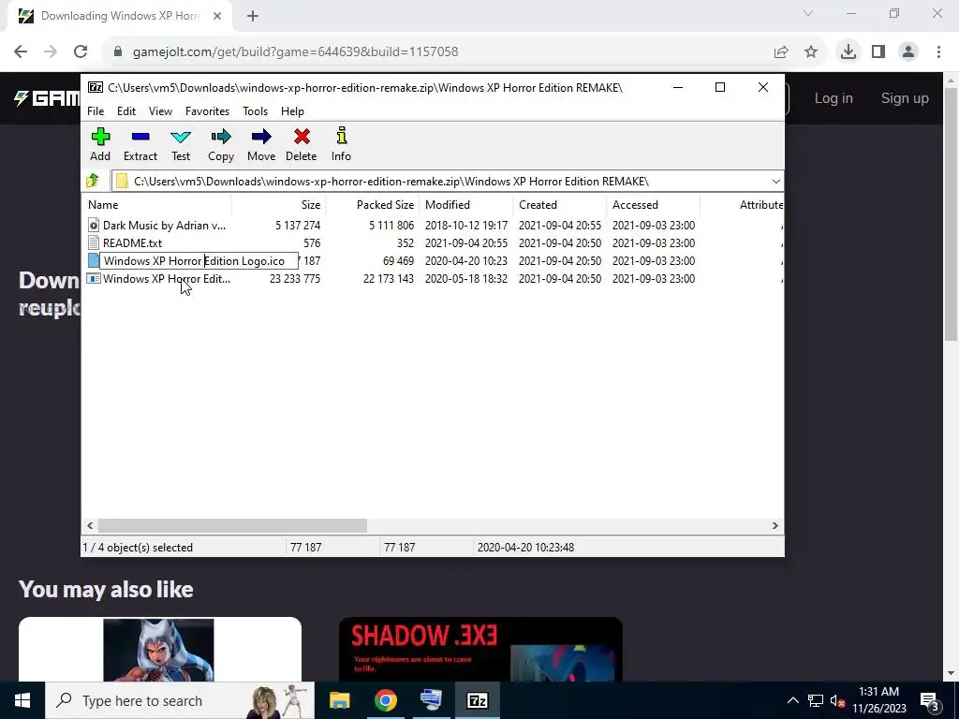
Task: Bookmark this page with the star icon
Action: 811,51
